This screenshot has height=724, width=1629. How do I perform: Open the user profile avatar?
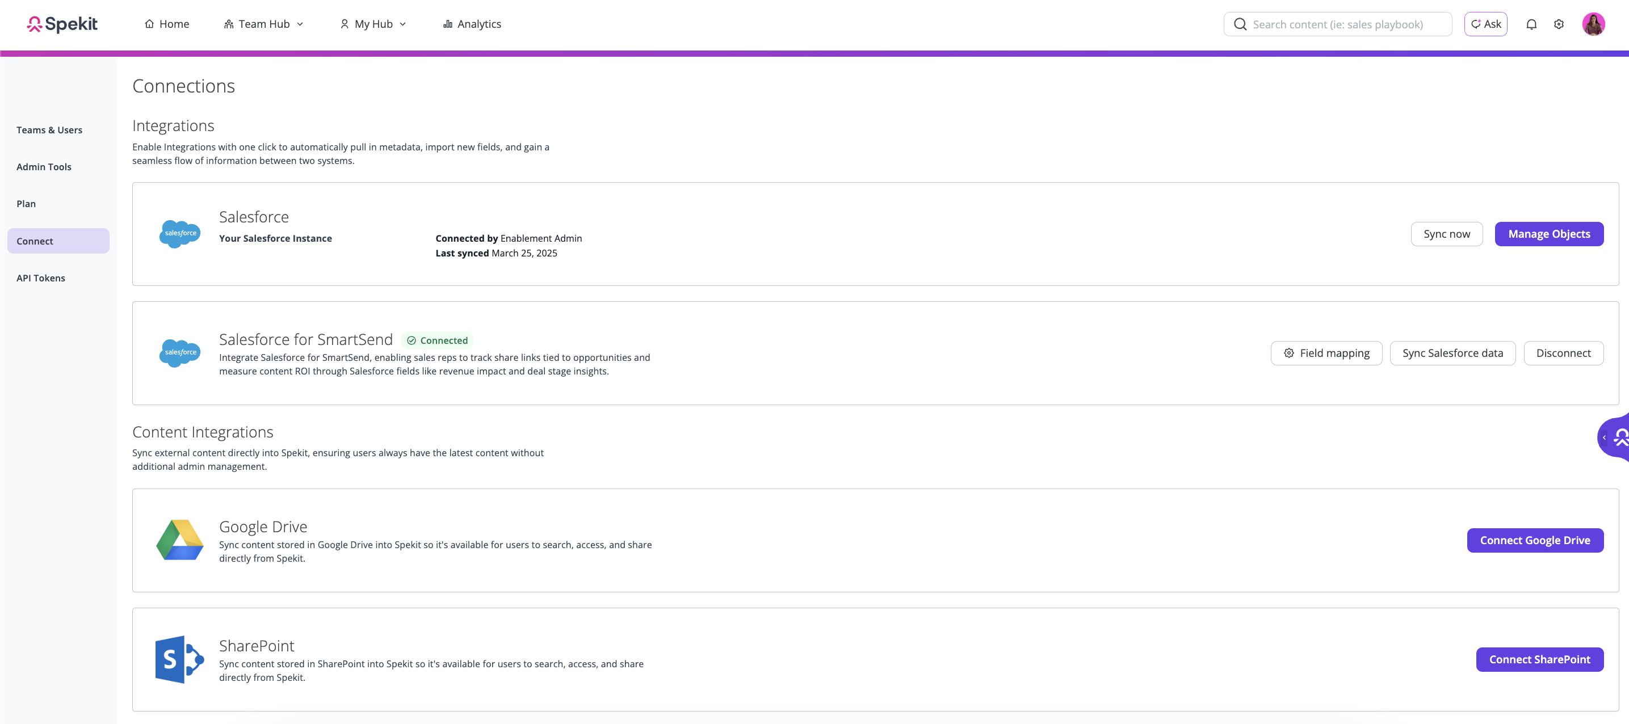point(1593,24)
